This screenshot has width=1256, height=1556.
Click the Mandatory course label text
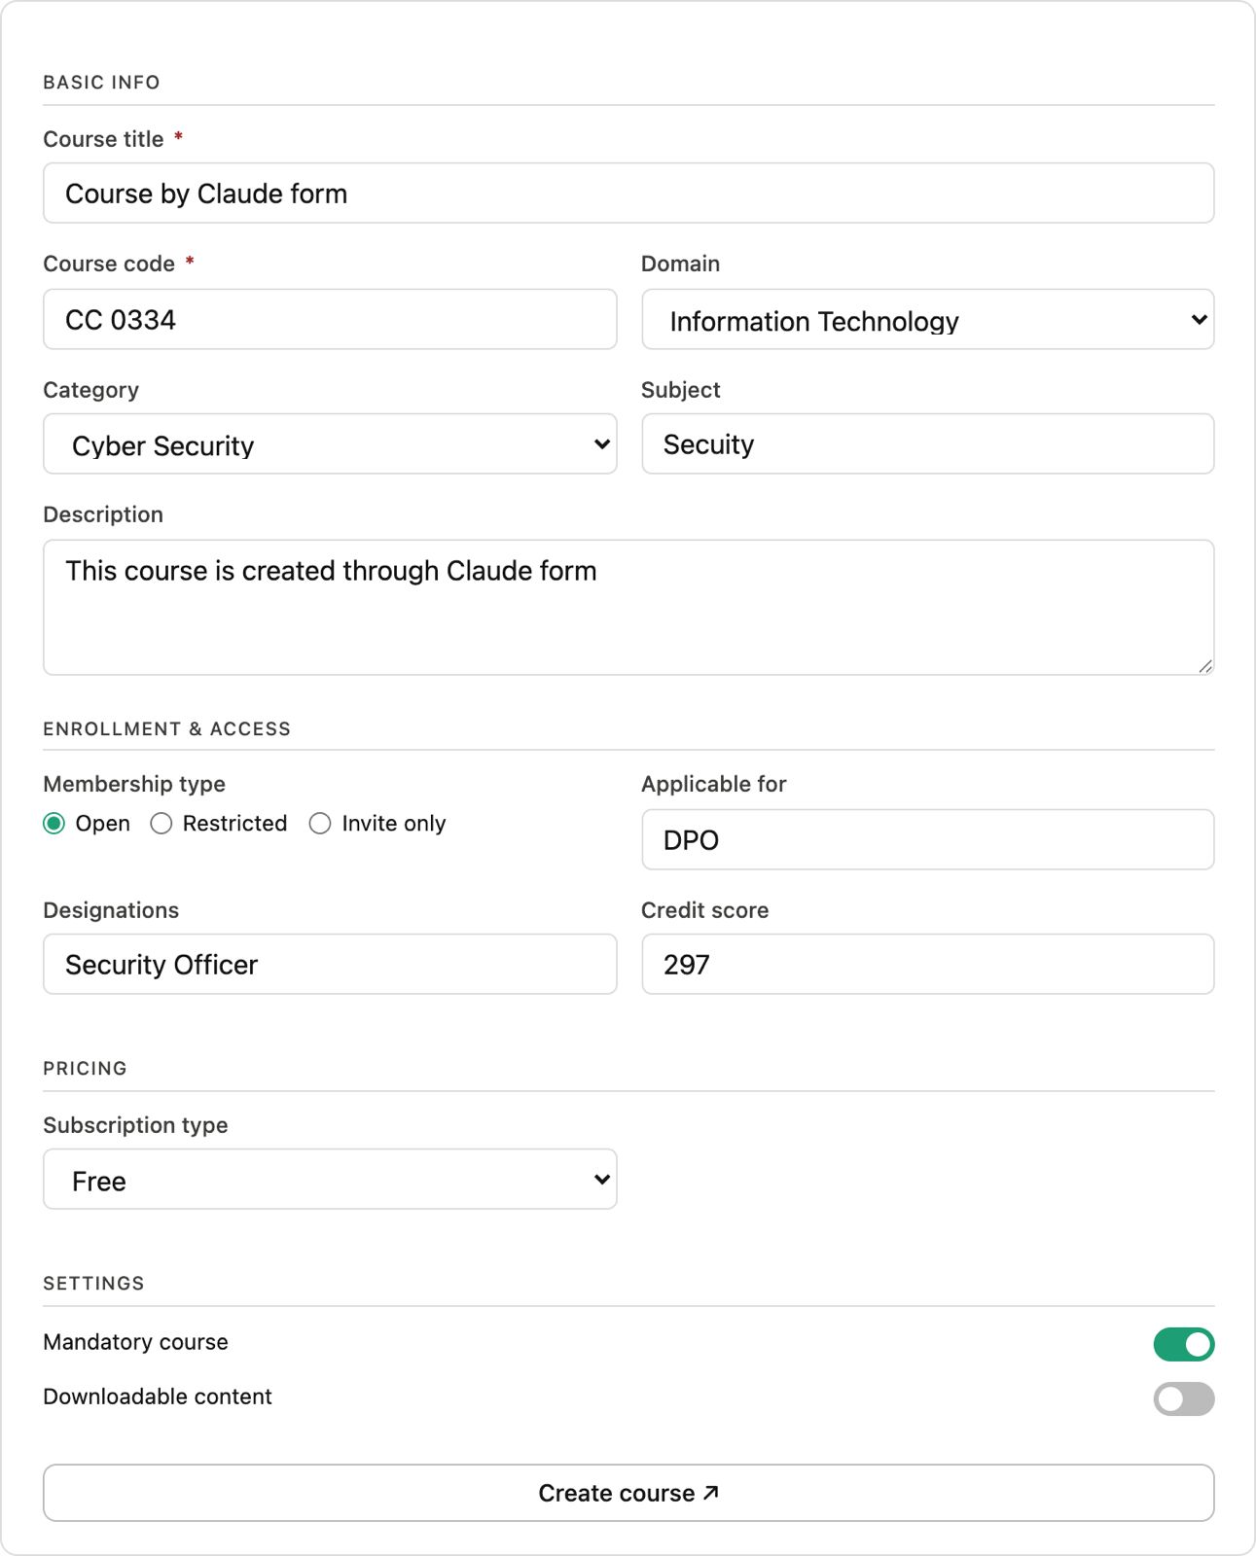[136, 1342]
